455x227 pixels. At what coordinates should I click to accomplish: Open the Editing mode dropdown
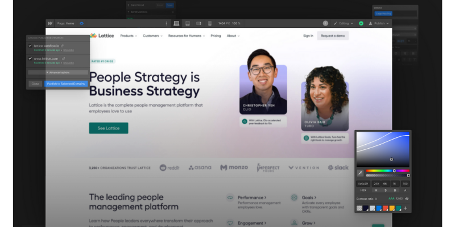pyautogui.click(x=344, y=23)
